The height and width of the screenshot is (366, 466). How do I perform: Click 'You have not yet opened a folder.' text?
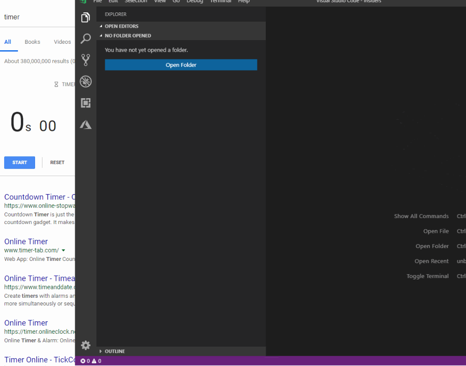tap(146, 50)
